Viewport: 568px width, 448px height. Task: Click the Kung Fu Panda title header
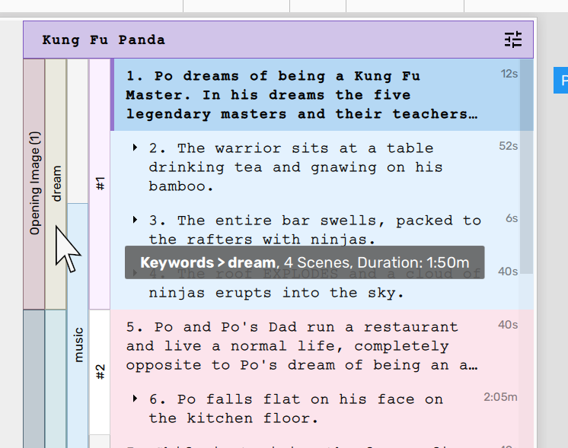104,40
